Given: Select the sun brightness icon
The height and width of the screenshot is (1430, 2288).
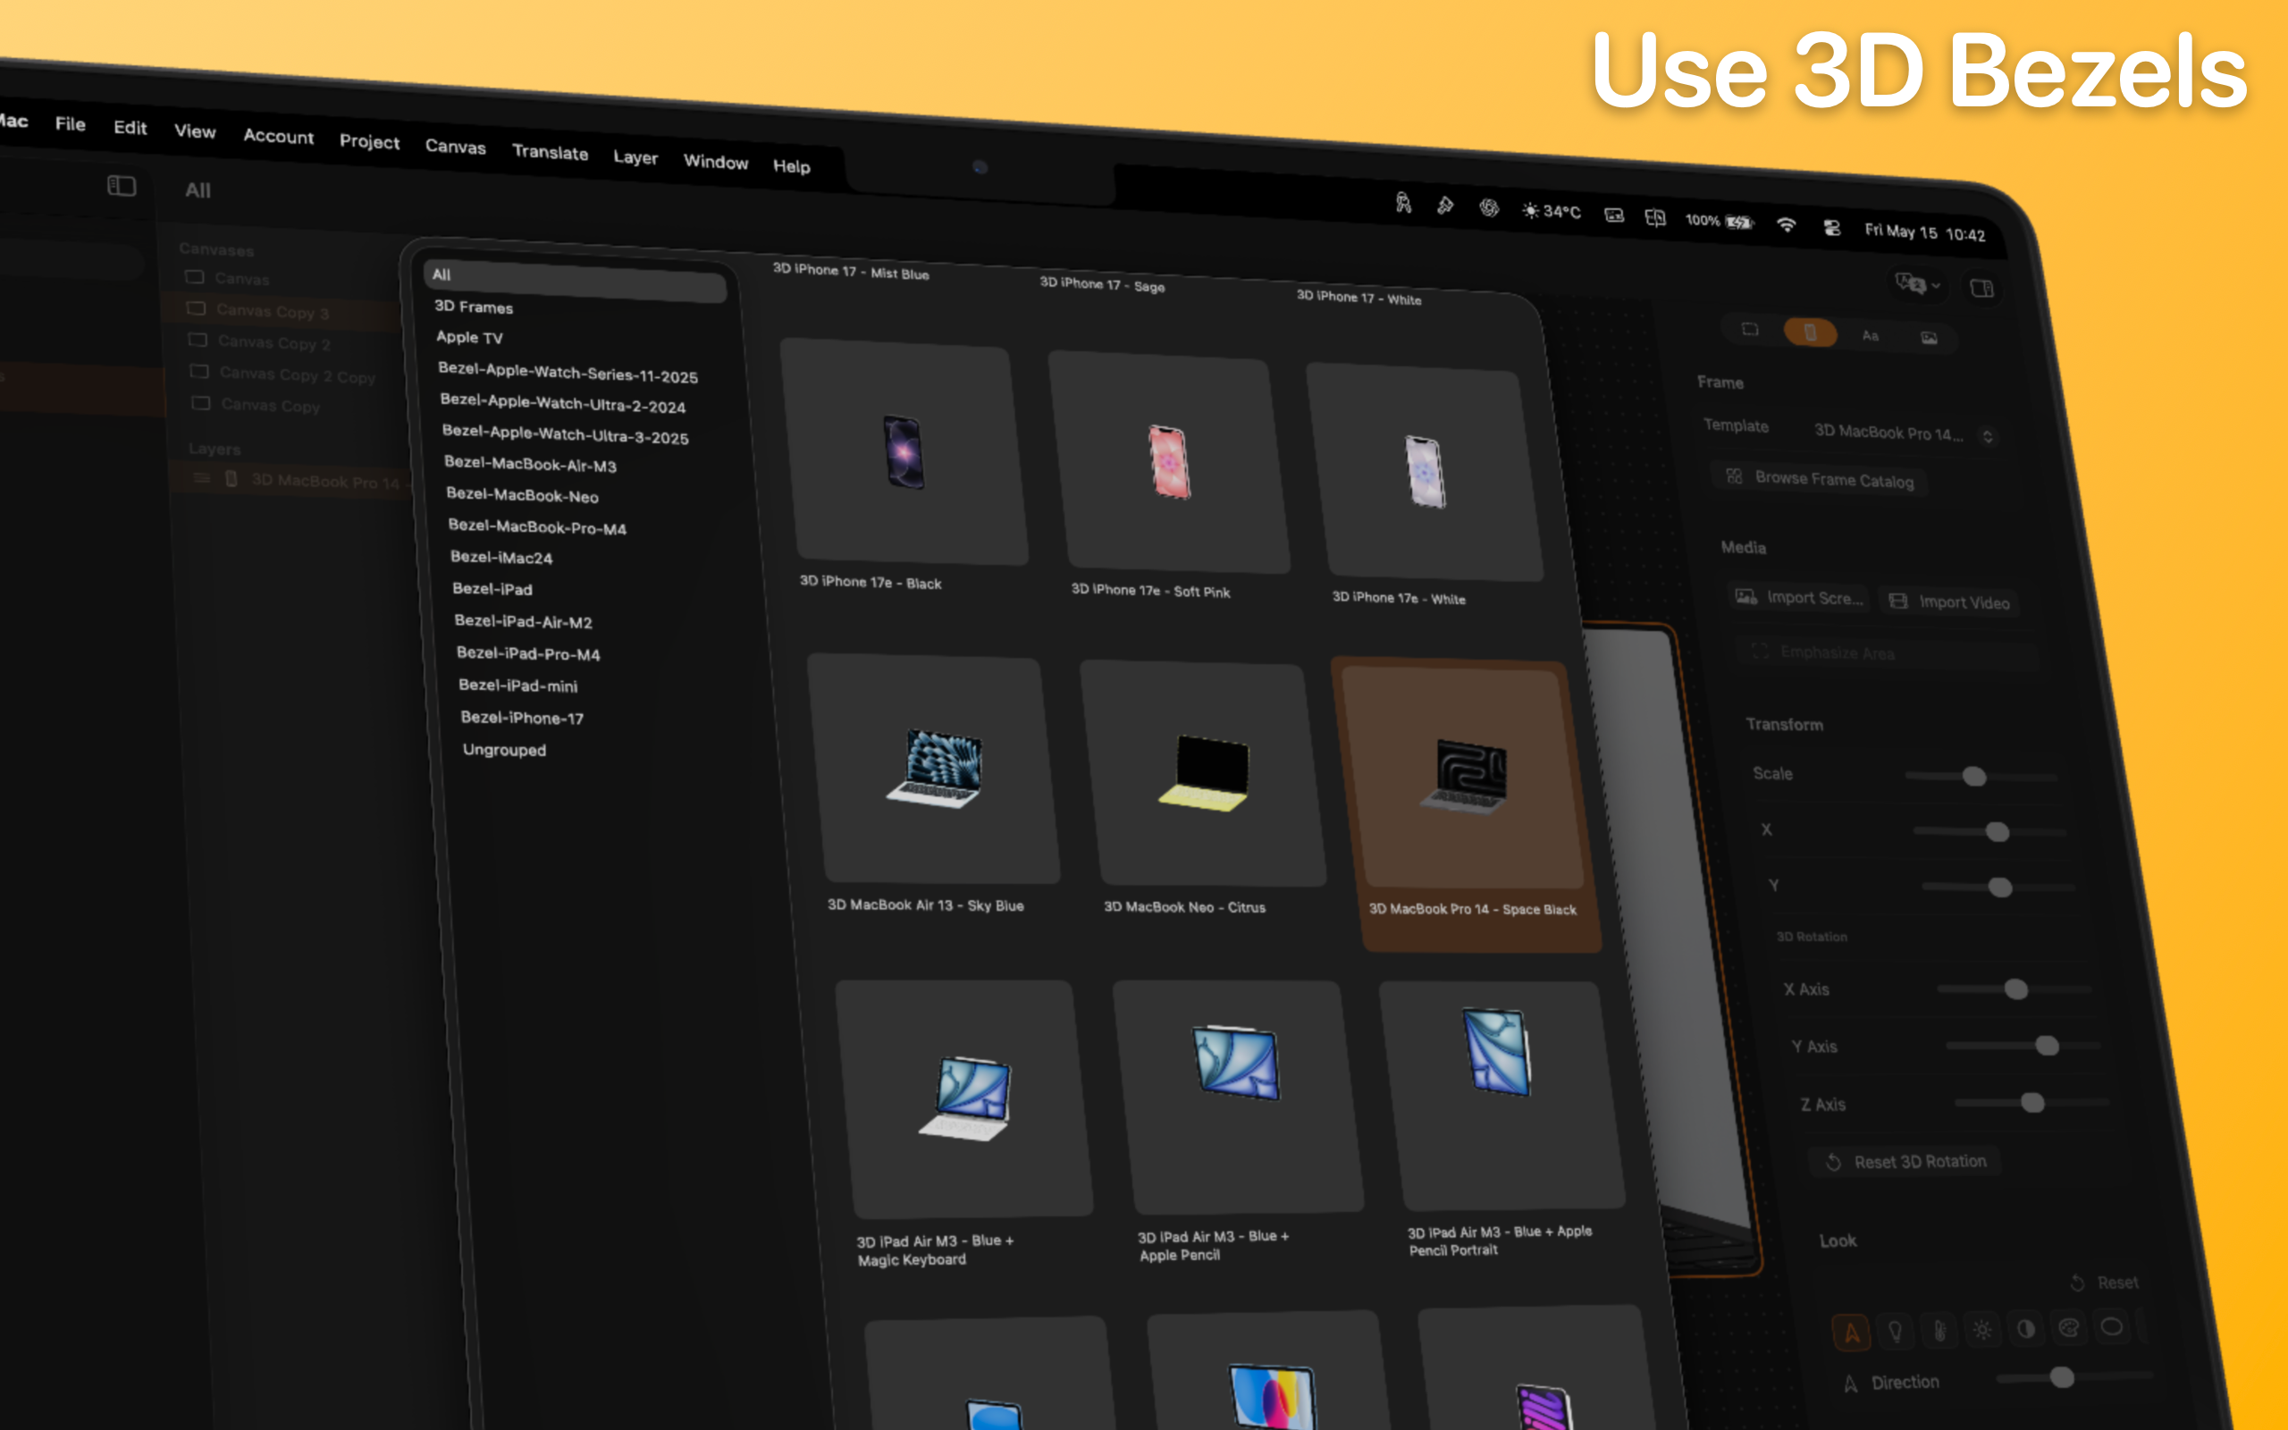Looking at the screenshot, I should click(1982, 1330).
